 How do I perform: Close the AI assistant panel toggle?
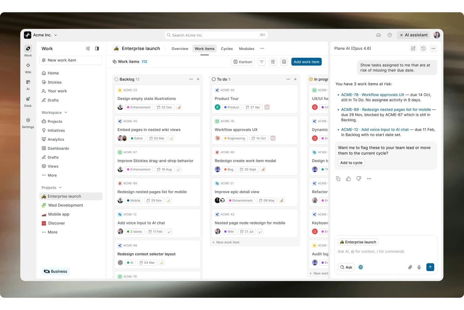(x=414, y=35)
